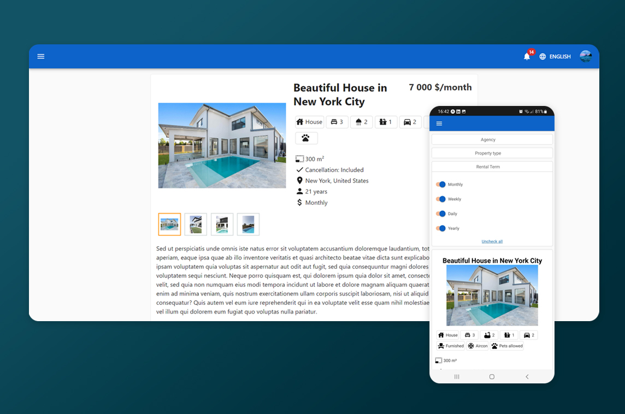
Task: Click the phone bedrooms tag showing 3
Action: coord(469,335)
